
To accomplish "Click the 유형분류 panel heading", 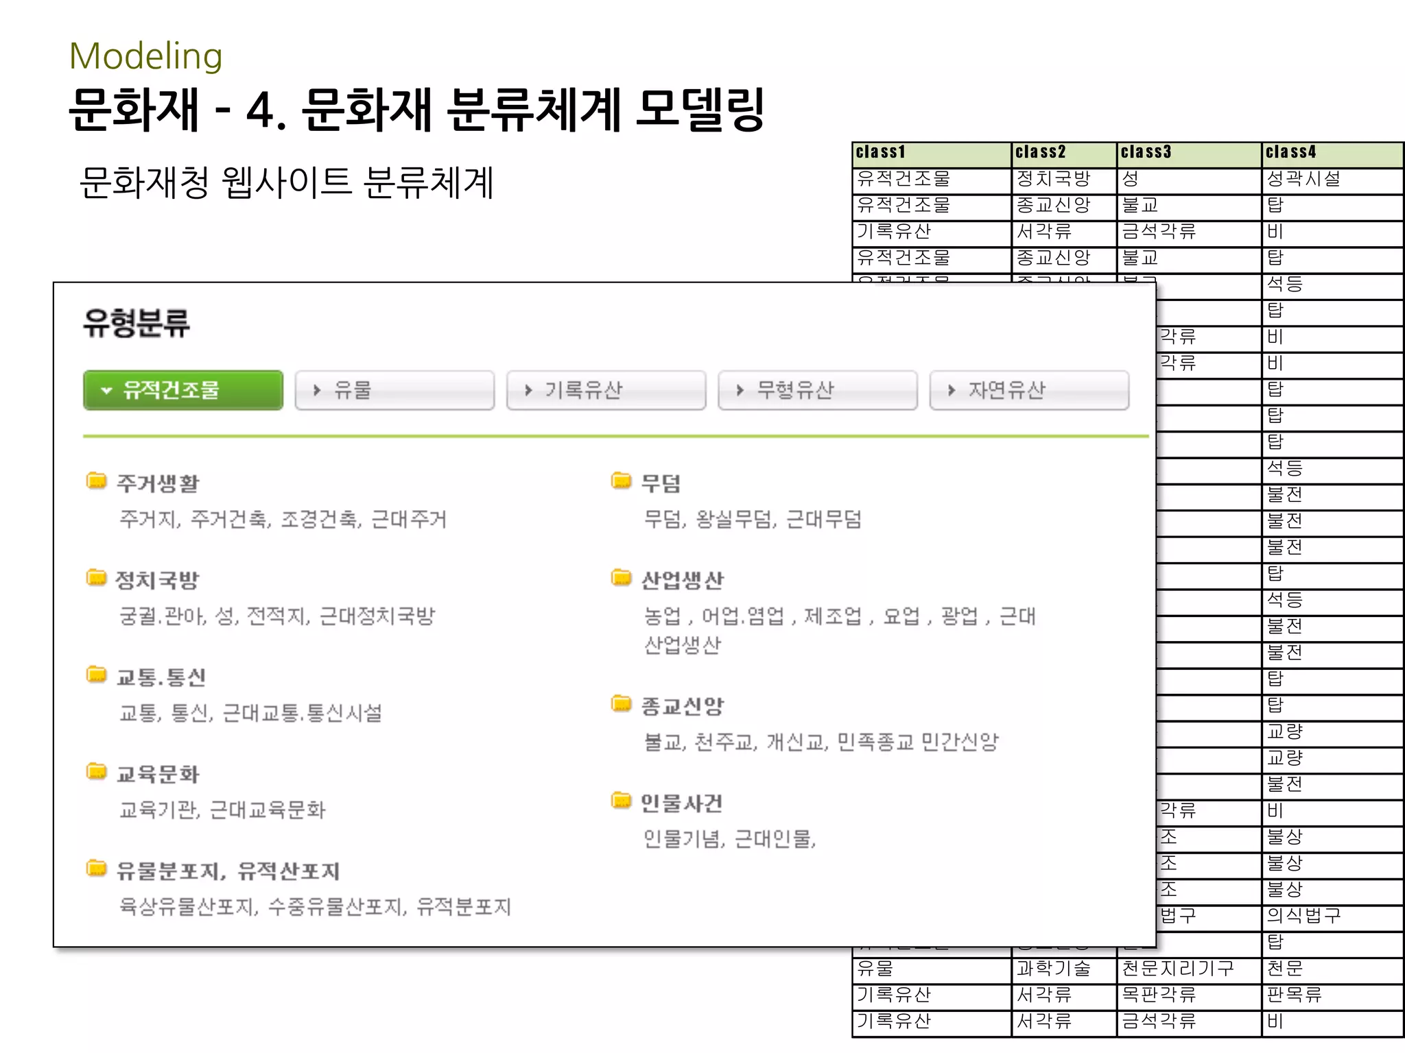I will (x=137, y=323).
